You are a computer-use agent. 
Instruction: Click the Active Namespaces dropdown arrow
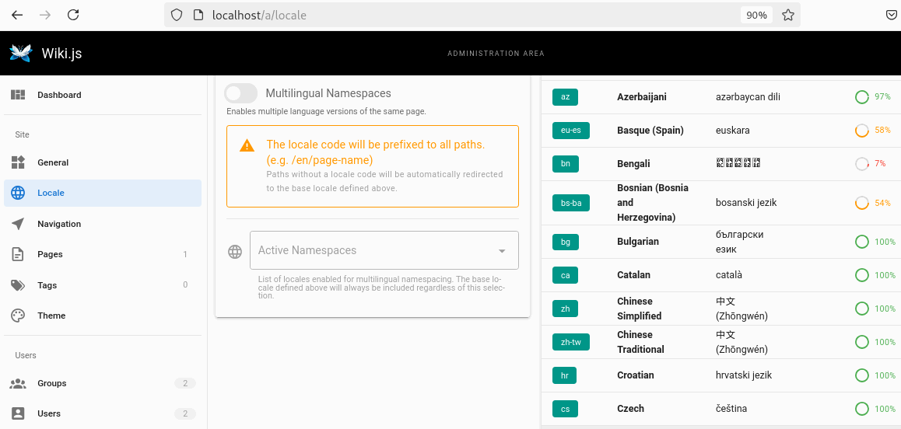click(502, 251)
